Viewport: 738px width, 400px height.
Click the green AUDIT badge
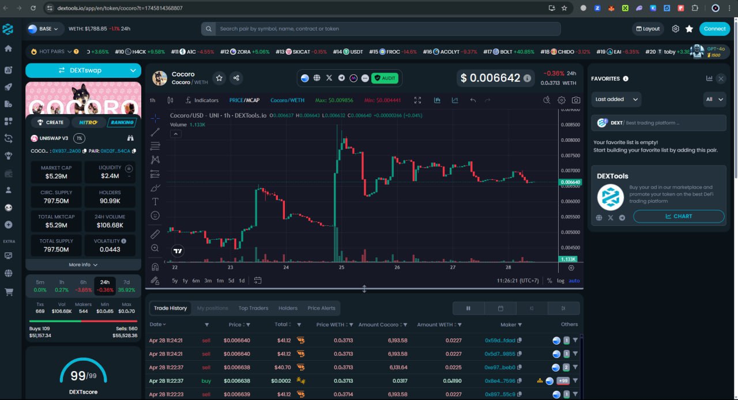(385, 78)
